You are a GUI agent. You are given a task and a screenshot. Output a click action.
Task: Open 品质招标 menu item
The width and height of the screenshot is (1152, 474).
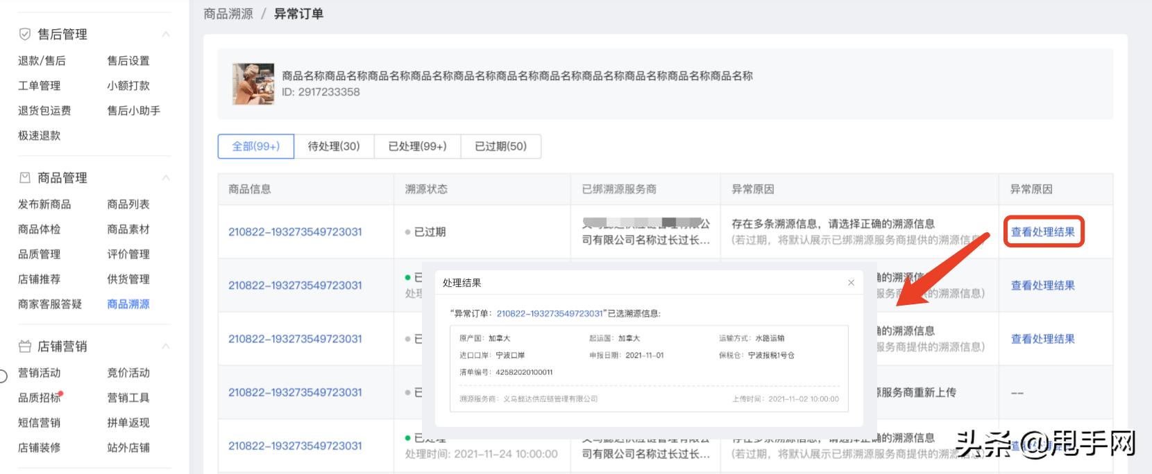40,398
